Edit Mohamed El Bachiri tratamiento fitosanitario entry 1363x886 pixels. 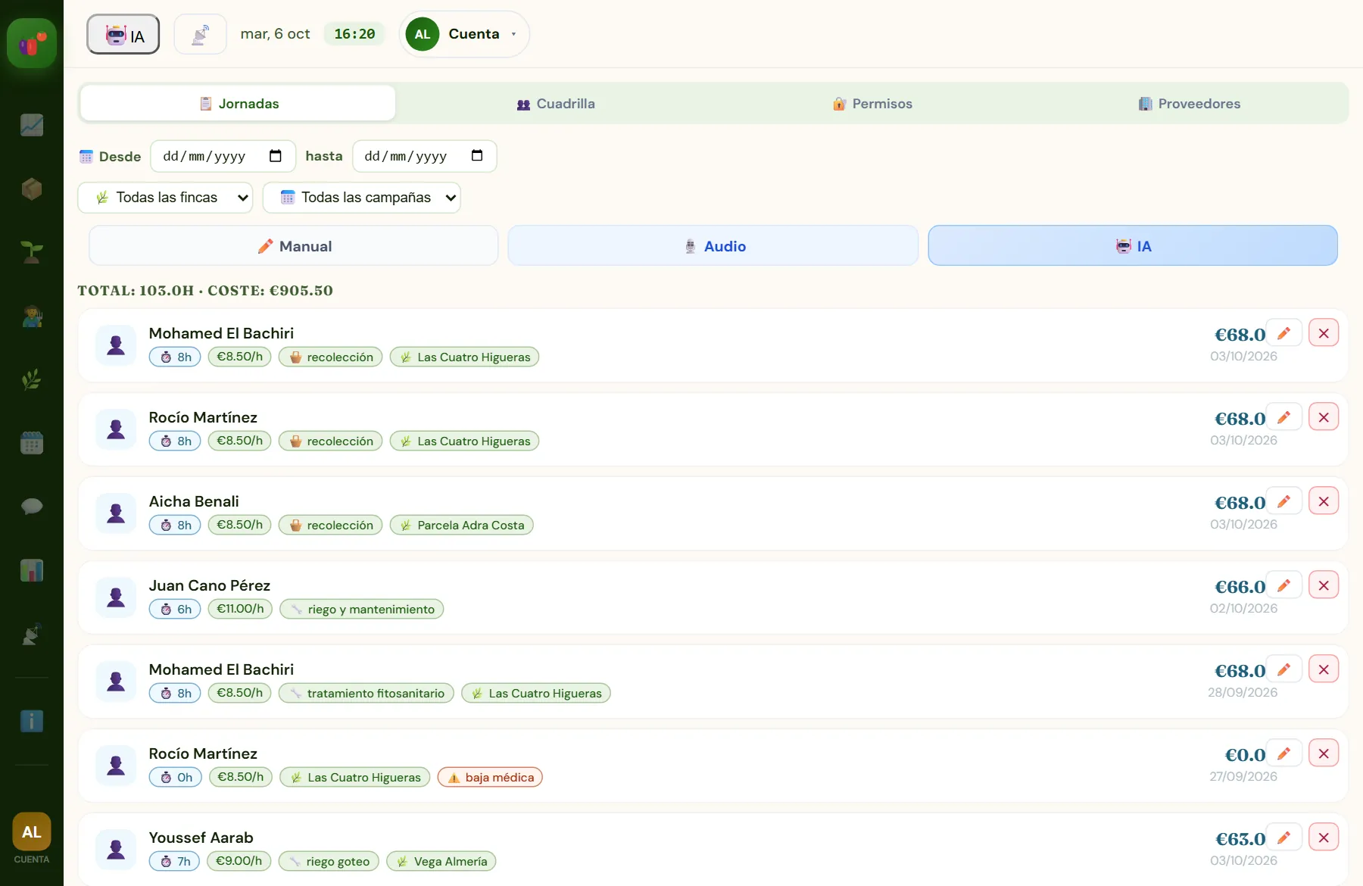click(1284, 669)
